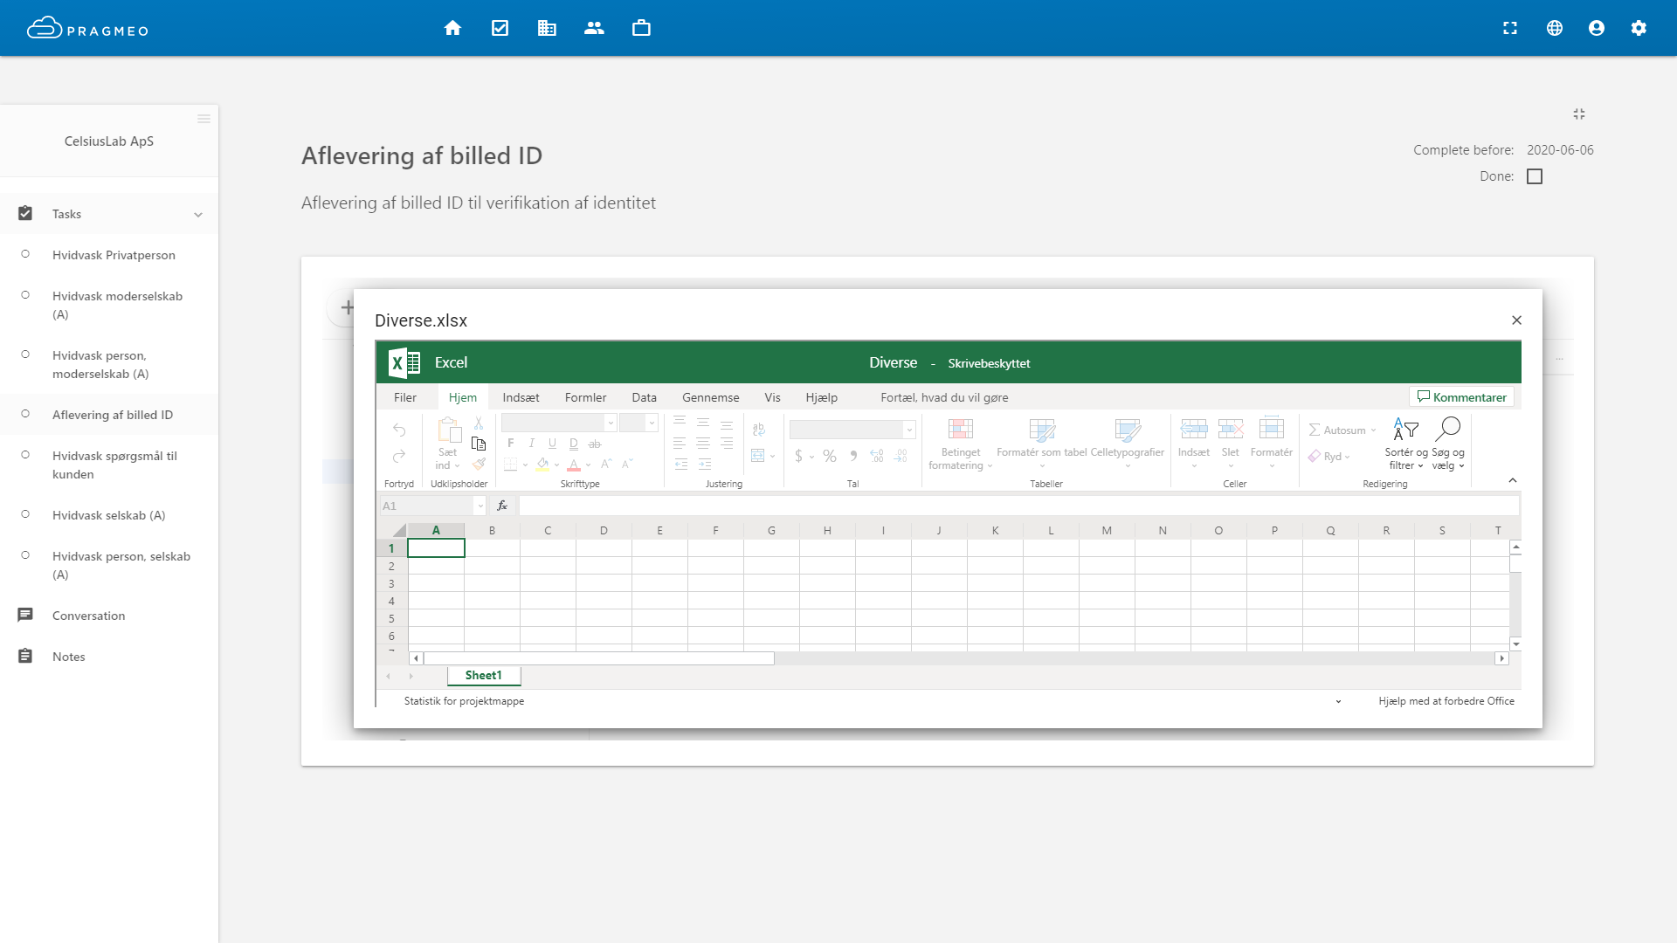Image resolution: width=1677 pixels, height=943 pixels.
Task: Click the Kommentarer button
Action: 1461,397
